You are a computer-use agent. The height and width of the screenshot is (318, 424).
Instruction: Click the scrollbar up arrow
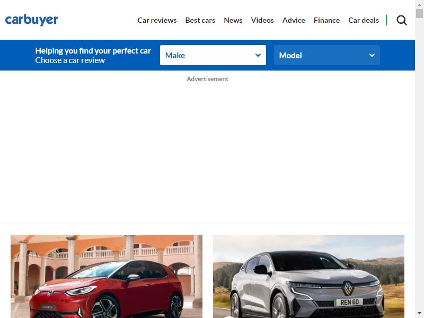(419, 5)
